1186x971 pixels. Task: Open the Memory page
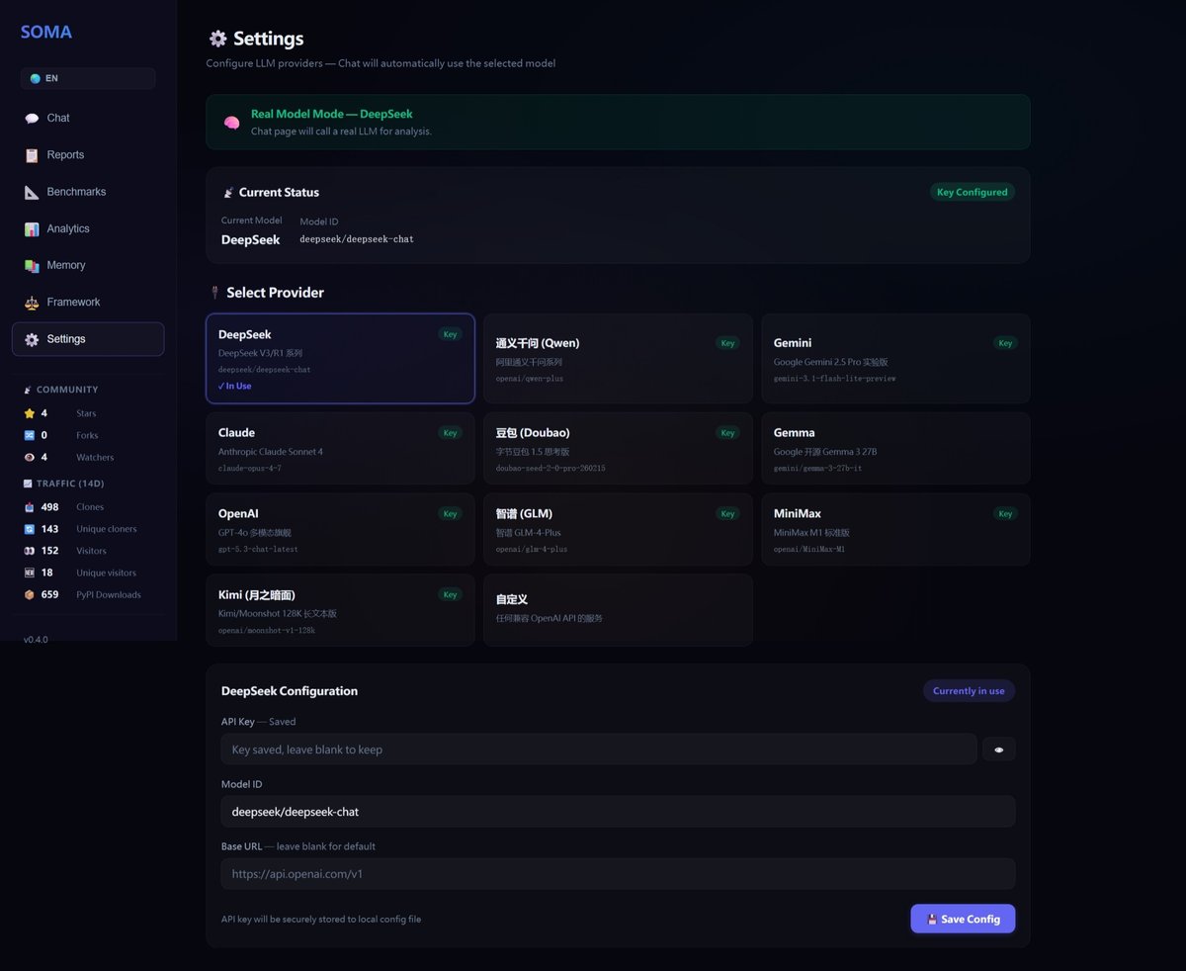(x=88, y=265)
